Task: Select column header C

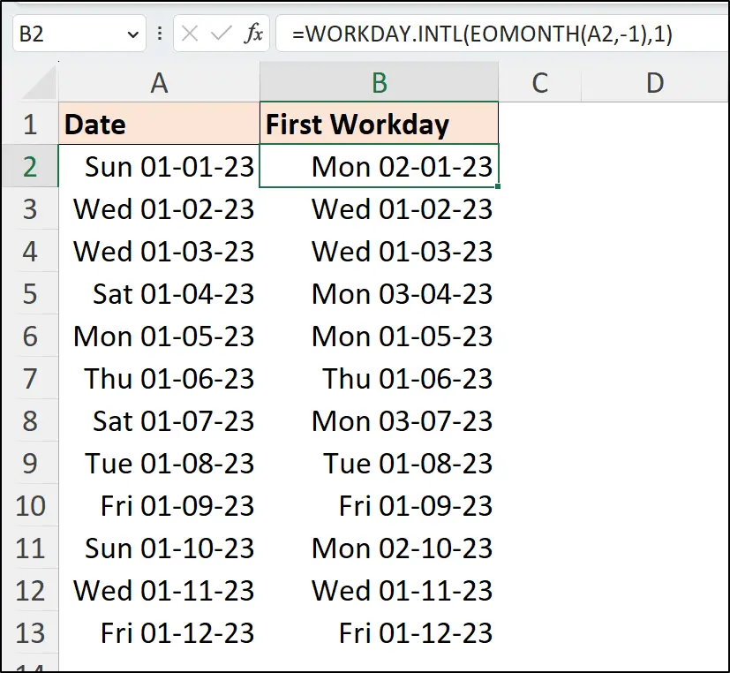Action: click(540, 83)
